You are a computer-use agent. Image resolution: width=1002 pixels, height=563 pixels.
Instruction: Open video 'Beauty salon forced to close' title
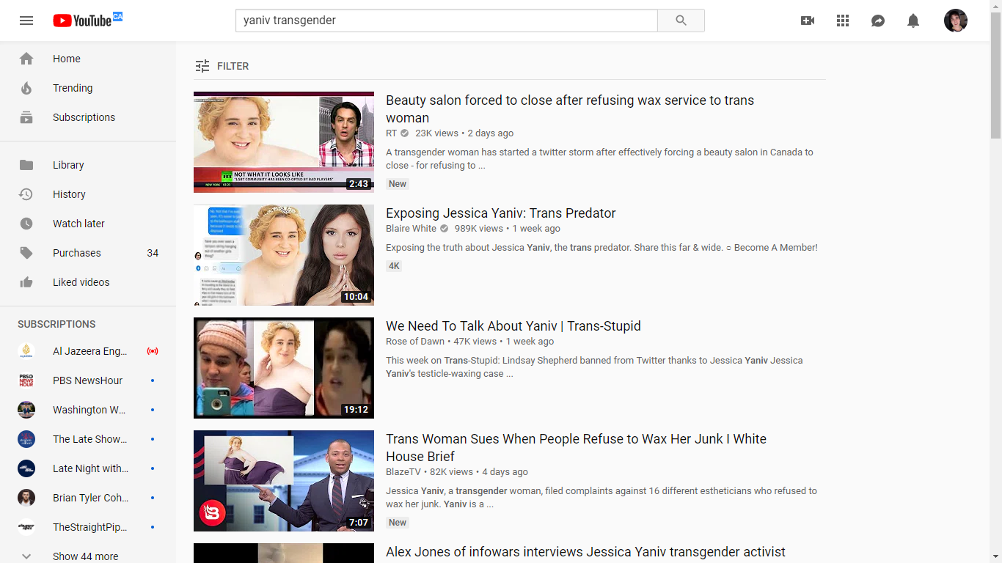570,109
